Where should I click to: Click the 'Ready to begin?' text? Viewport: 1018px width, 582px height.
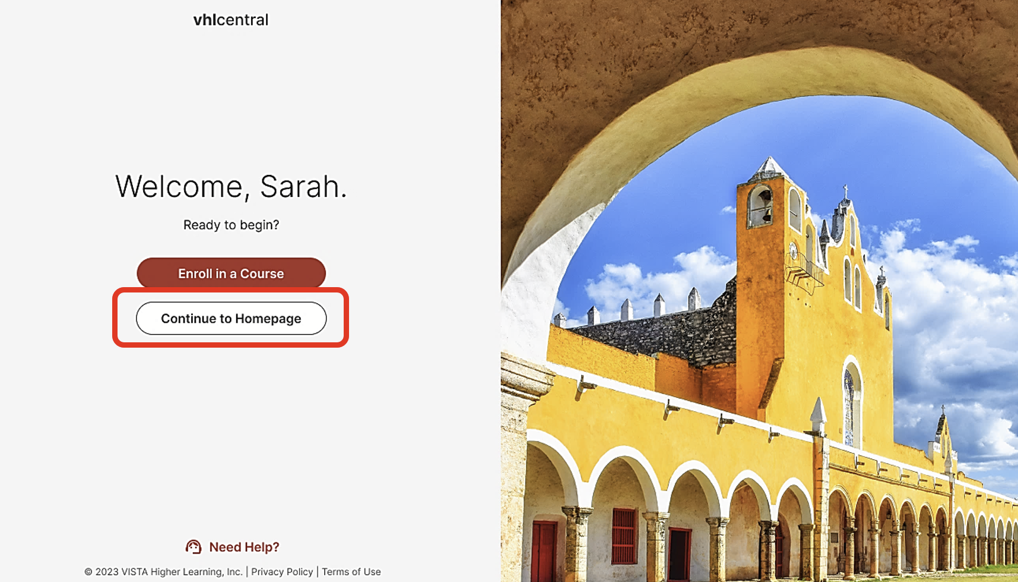point(231,225)
